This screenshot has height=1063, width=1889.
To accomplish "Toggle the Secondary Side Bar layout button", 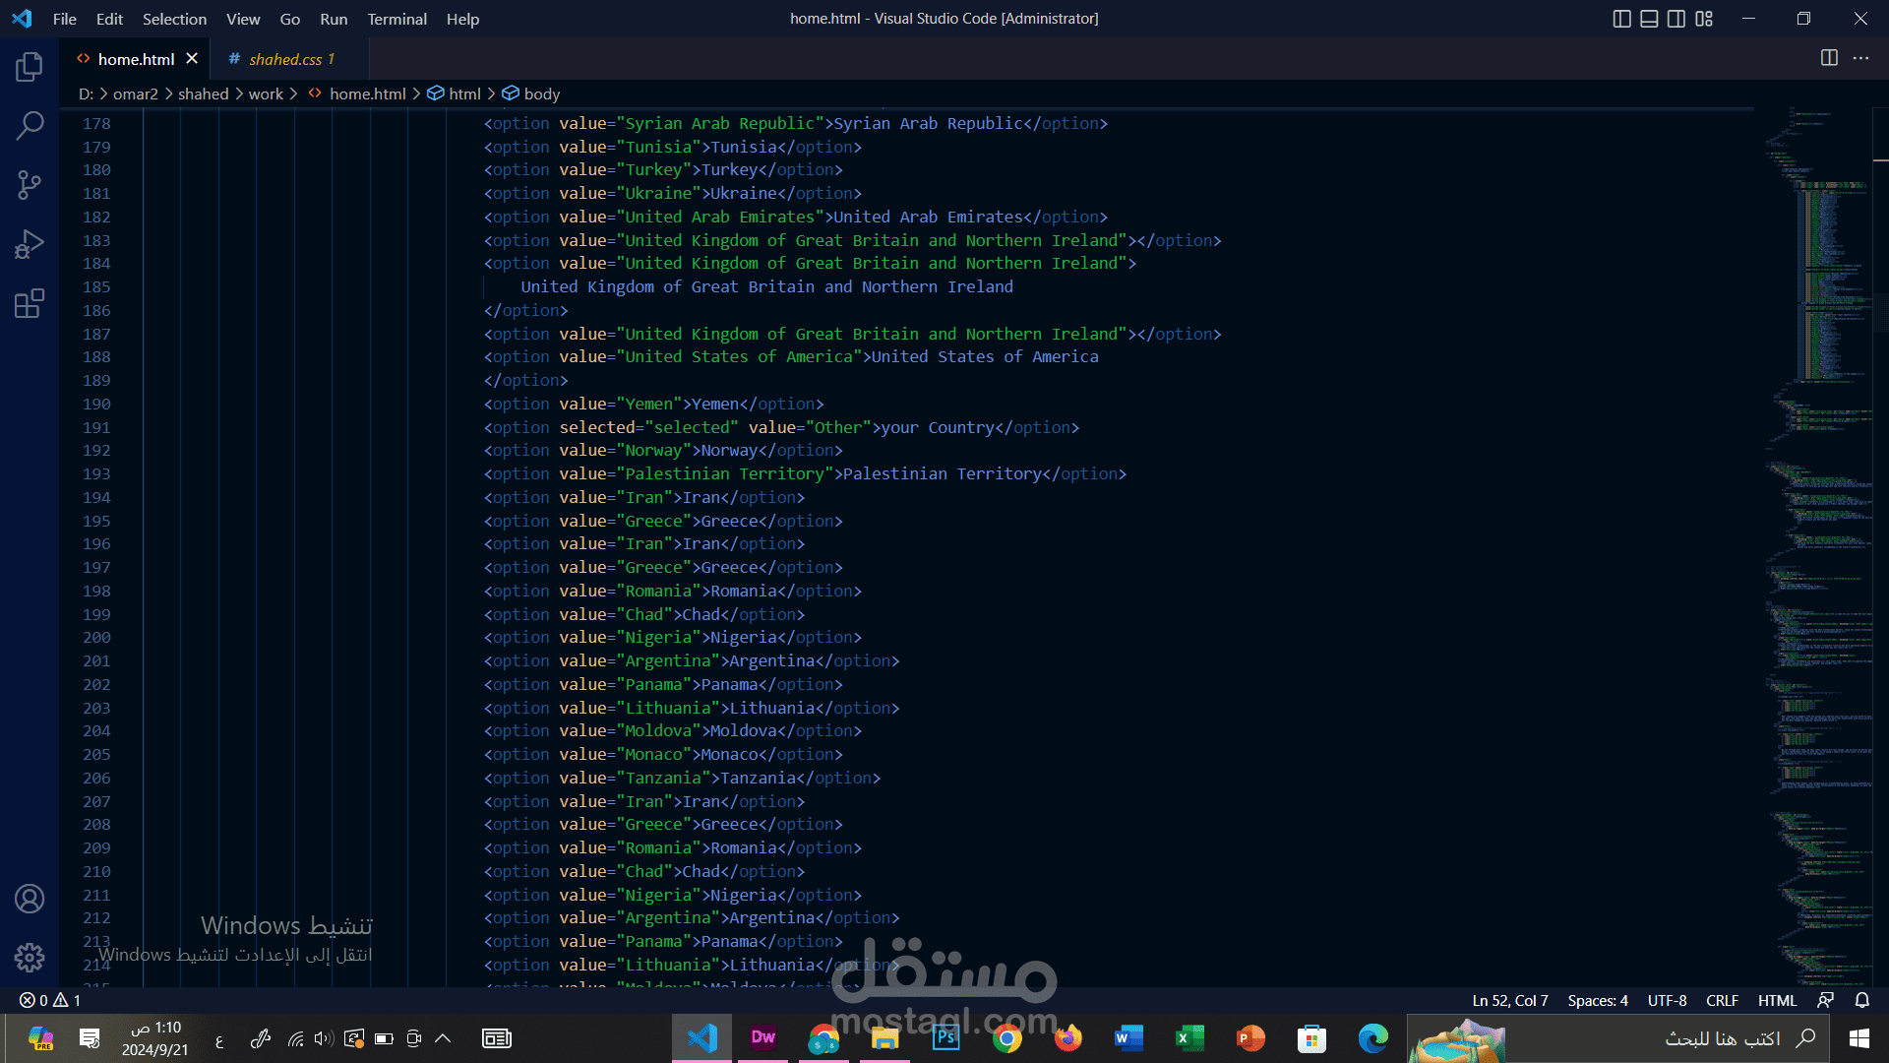I will point(1676,19).
